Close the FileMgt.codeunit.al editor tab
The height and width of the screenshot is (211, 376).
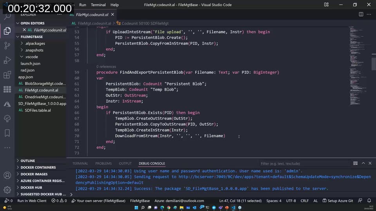112,14
